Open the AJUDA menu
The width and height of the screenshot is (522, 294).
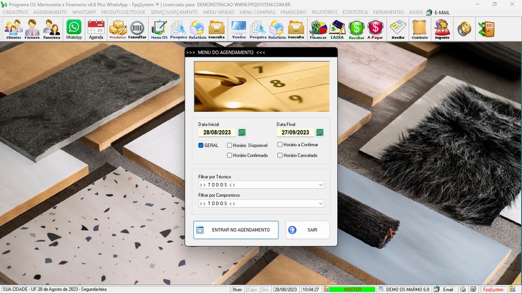point(416,12)
